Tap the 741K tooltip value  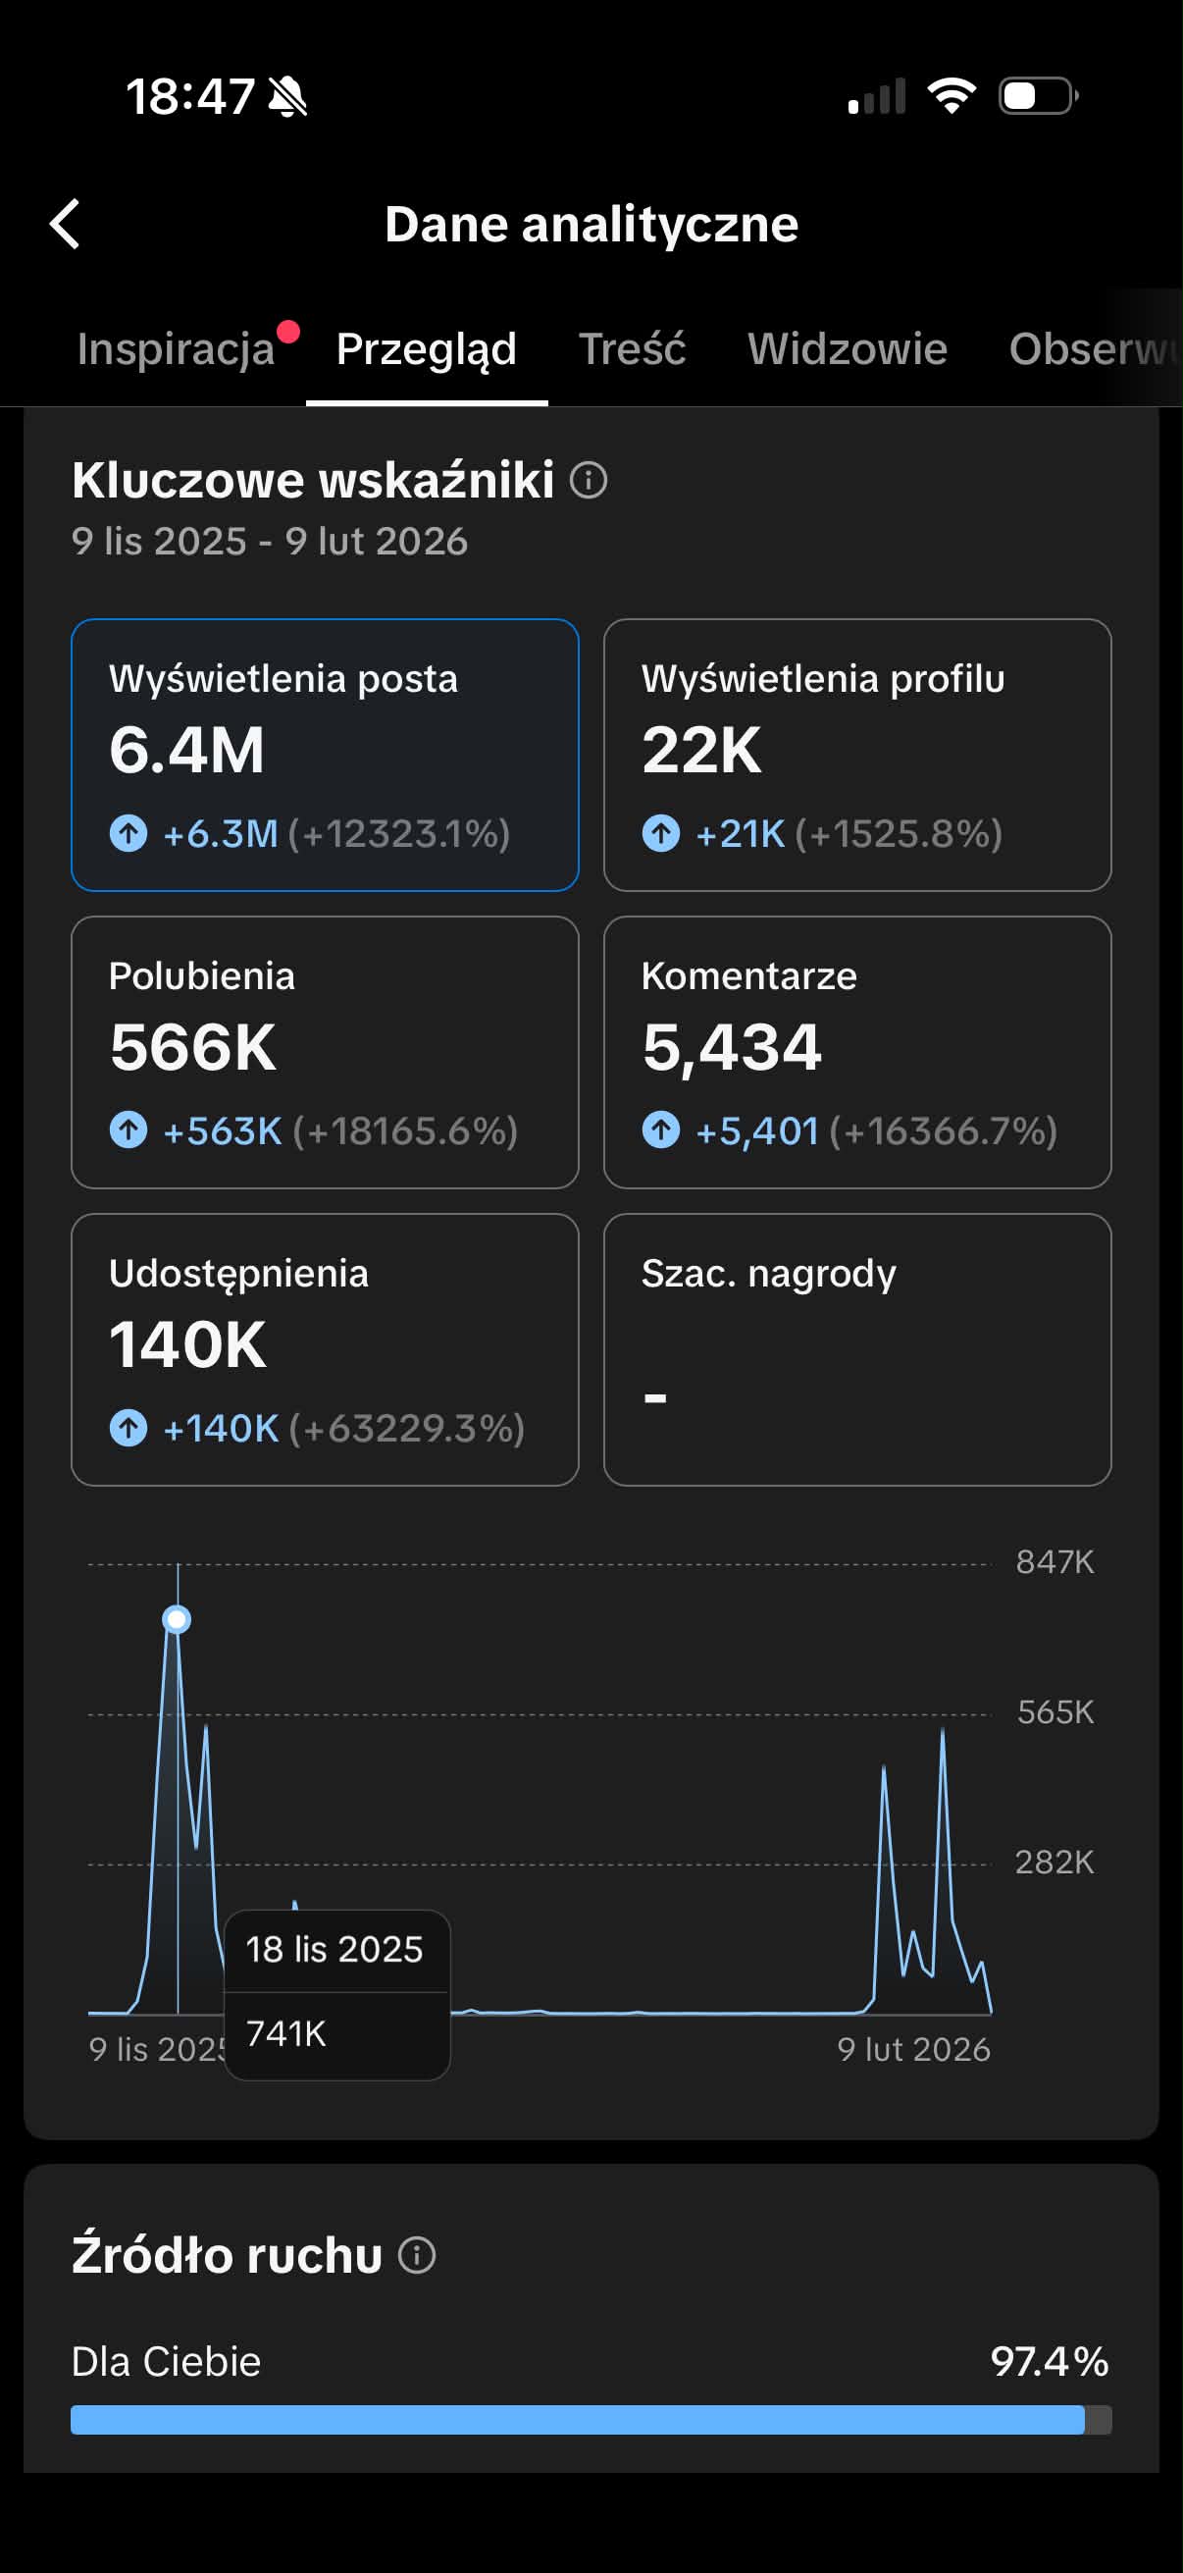pos(285,2033)
